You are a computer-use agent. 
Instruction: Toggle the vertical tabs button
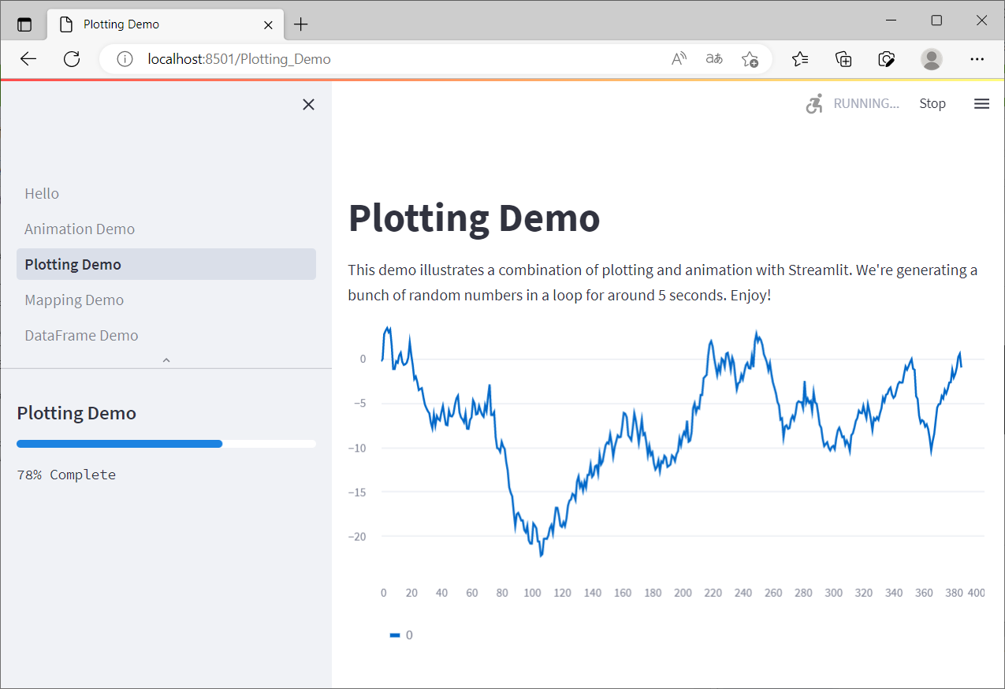coord(24,24)
